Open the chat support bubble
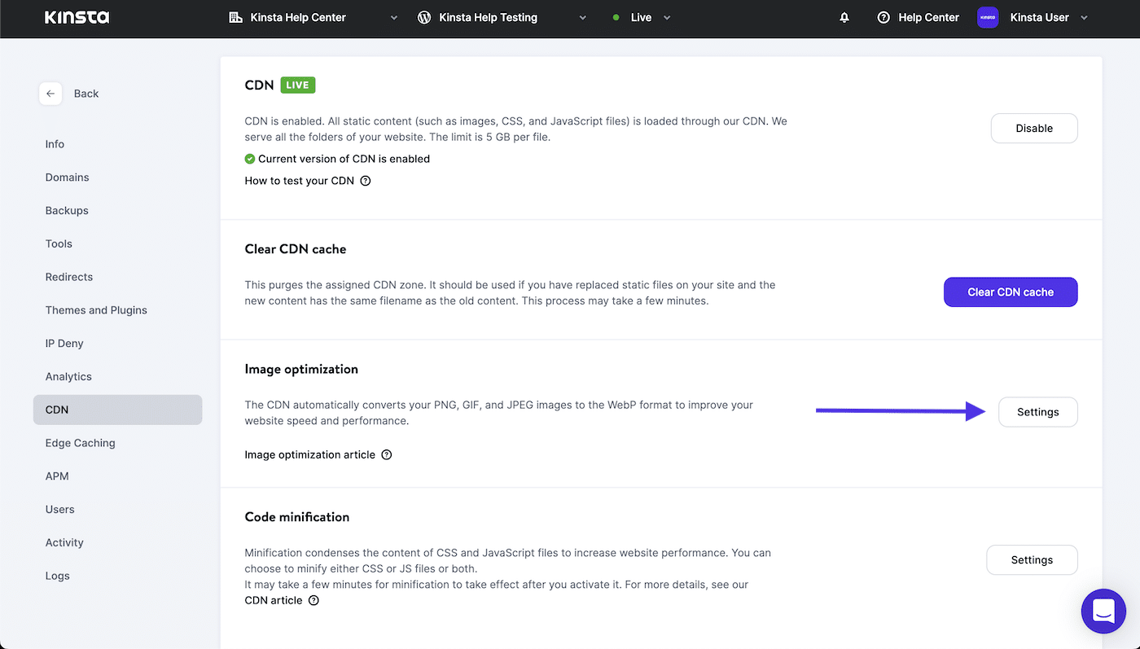 (x=1103, y=611)
